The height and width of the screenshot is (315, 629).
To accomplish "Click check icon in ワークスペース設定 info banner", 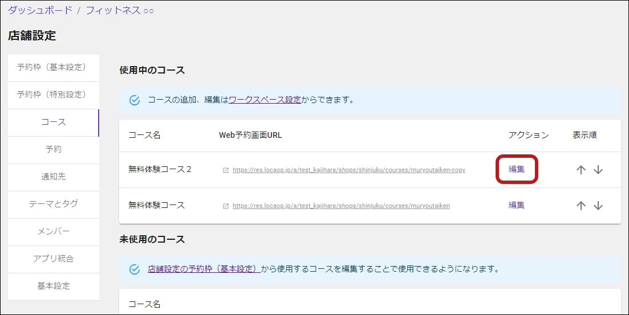I will 135,100.
